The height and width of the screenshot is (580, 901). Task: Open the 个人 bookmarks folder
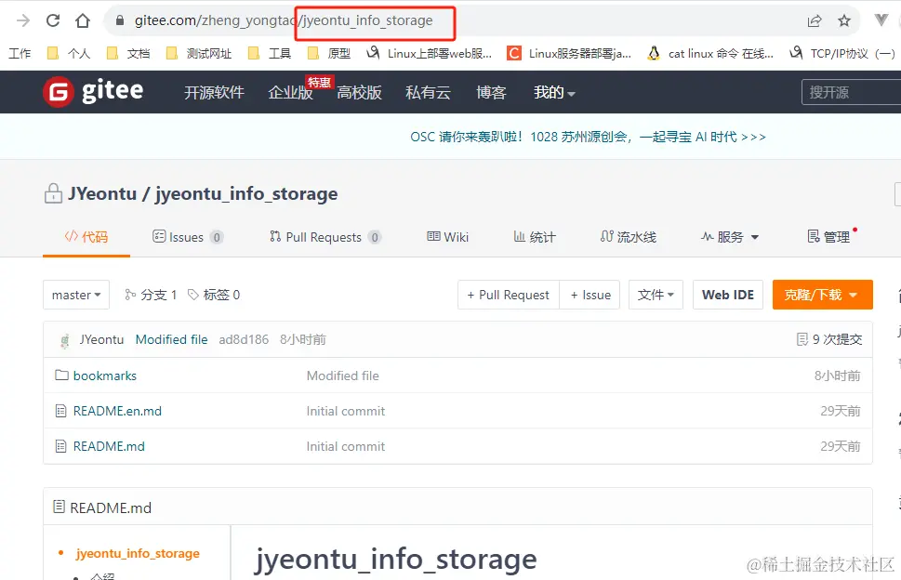coord(69,53)
